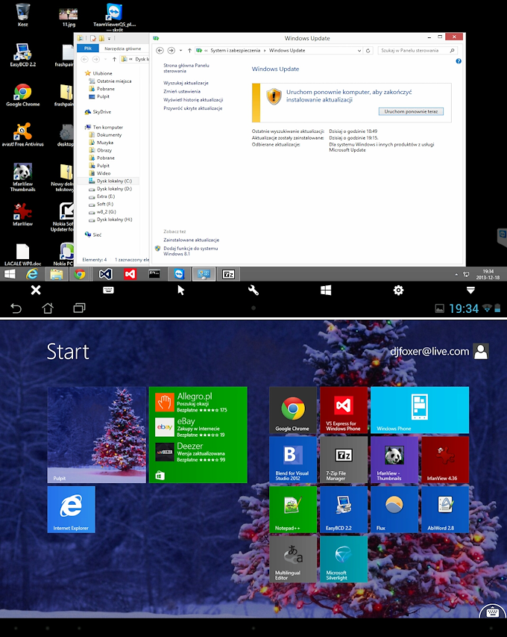Image resolution: width=507 pixels, height=637 pixels.
Task: Open settings gear in the remote toolbar
Action: [x=398, y=290]
